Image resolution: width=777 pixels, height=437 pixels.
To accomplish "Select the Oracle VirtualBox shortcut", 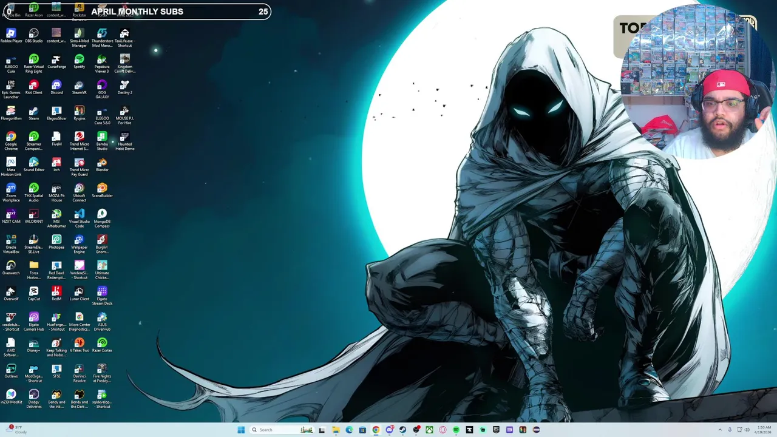I will 11,244.
